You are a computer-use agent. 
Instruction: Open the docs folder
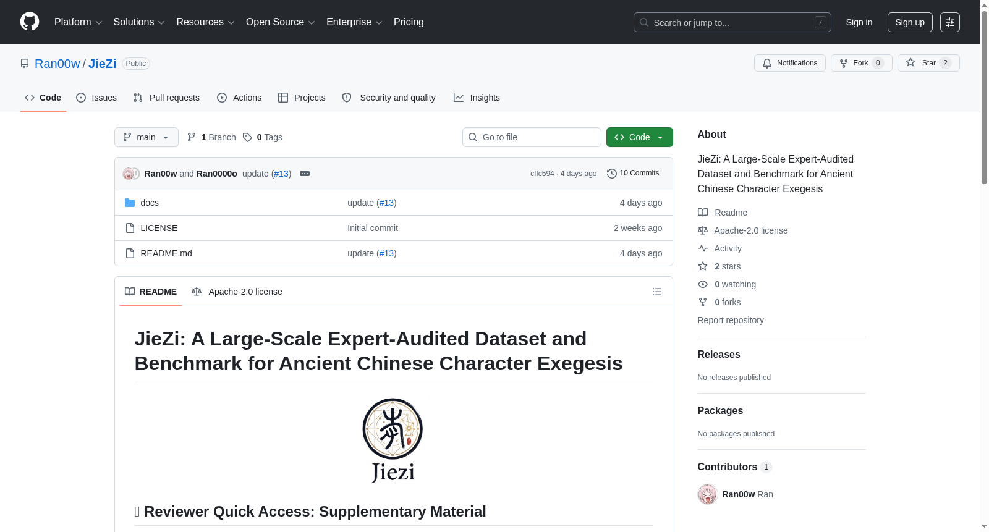[150, 203]
